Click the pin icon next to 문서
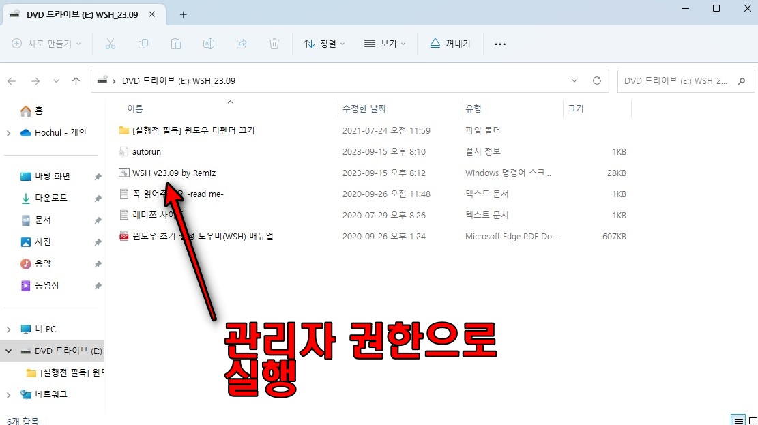Screen dimensions: 758x425 [98, 220]
